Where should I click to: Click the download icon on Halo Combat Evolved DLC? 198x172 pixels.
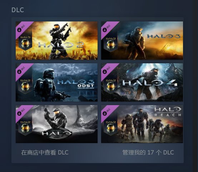[x=19, y=113]
